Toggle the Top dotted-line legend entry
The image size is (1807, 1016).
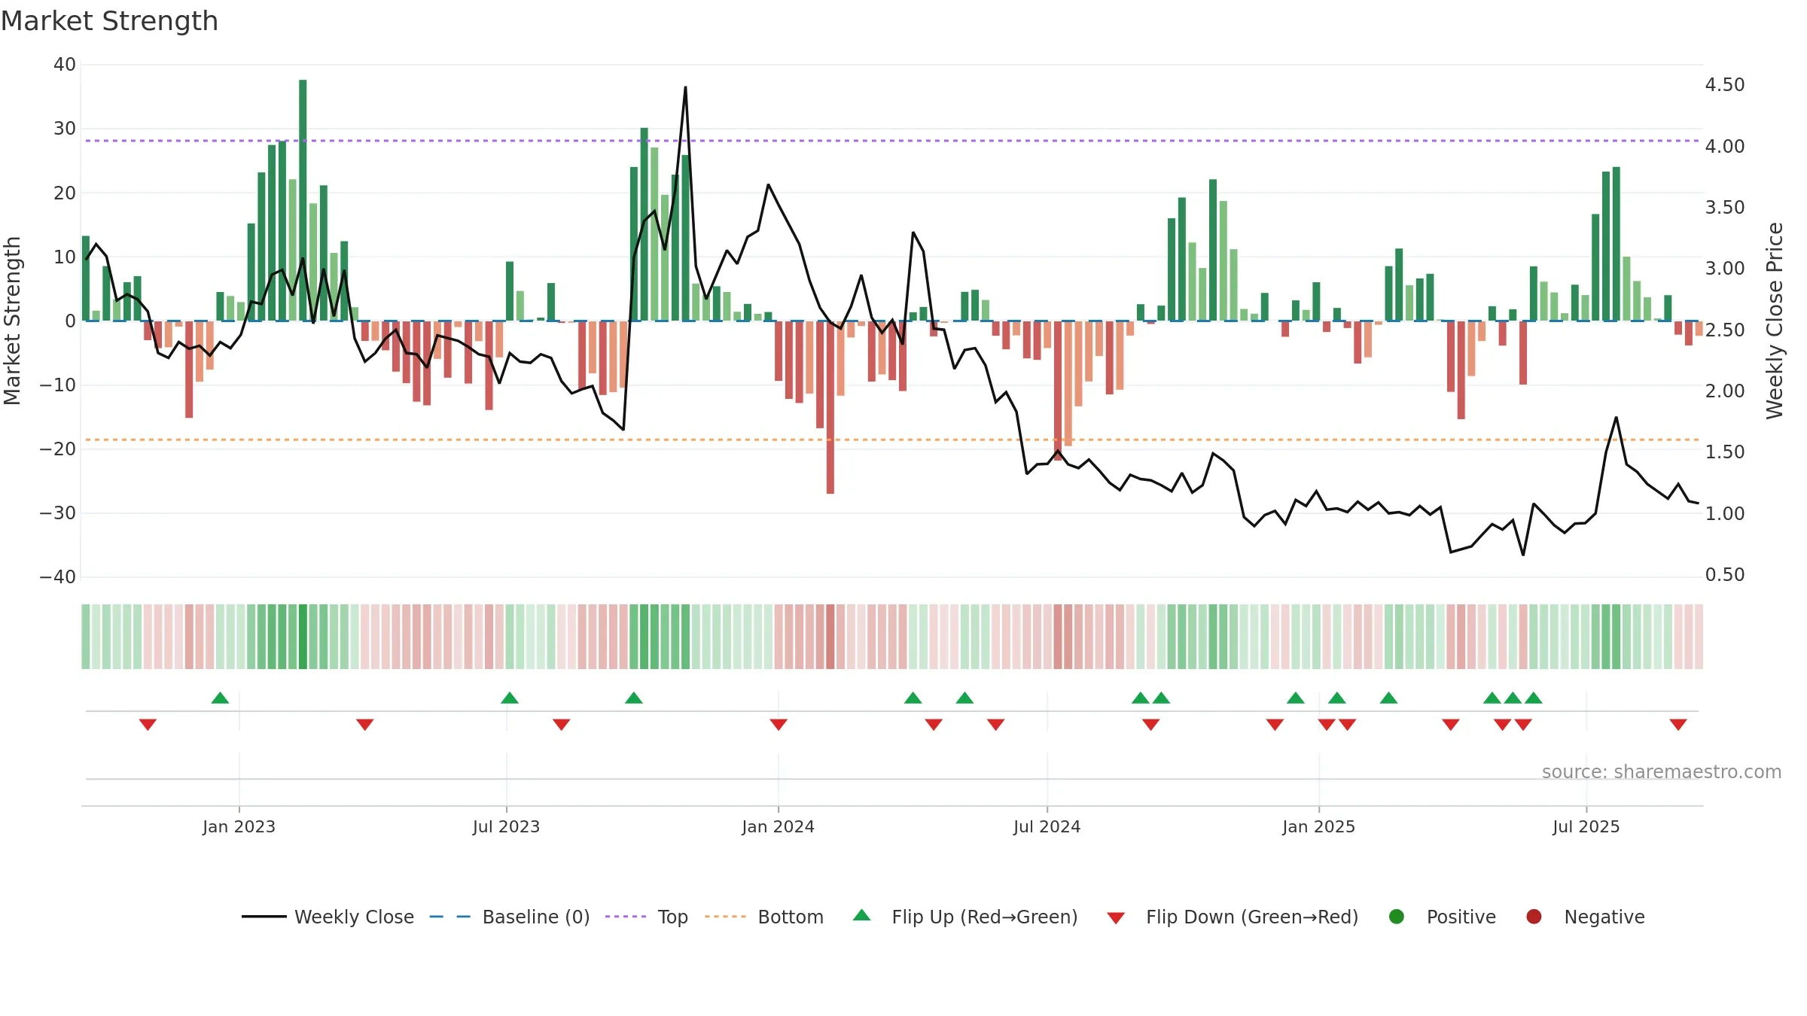[647, 917]
